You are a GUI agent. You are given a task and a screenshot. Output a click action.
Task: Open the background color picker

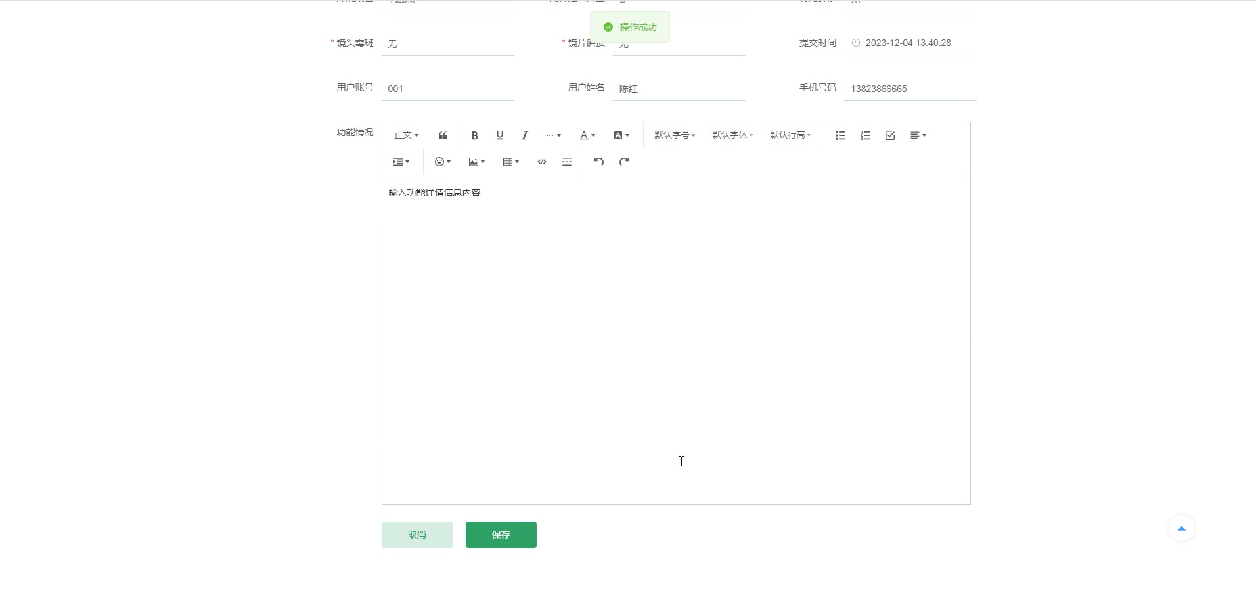point(621,135)
